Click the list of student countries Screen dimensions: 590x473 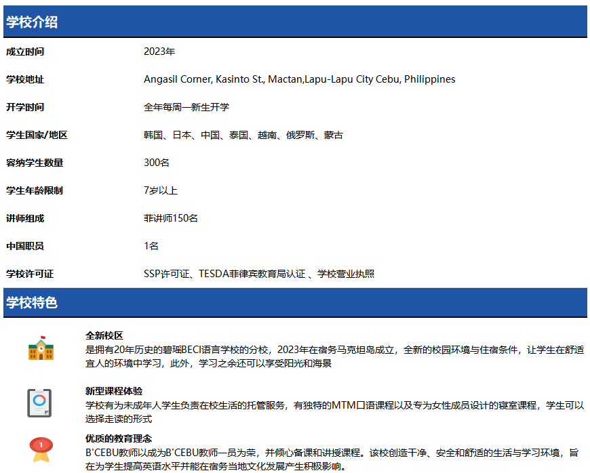[x=243, y=135]
